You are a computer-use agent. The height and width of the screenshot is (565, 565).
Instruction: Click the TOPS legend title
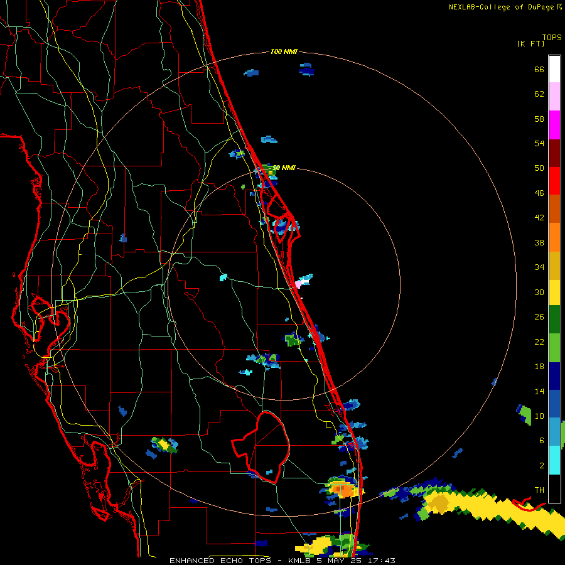[x=552, y=37]
